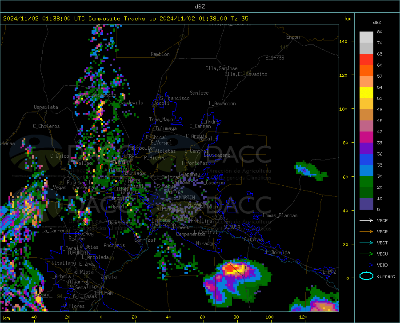Click the small green-blue echo east of Divisadero
The image size is (400, 323).
[310, 171]
